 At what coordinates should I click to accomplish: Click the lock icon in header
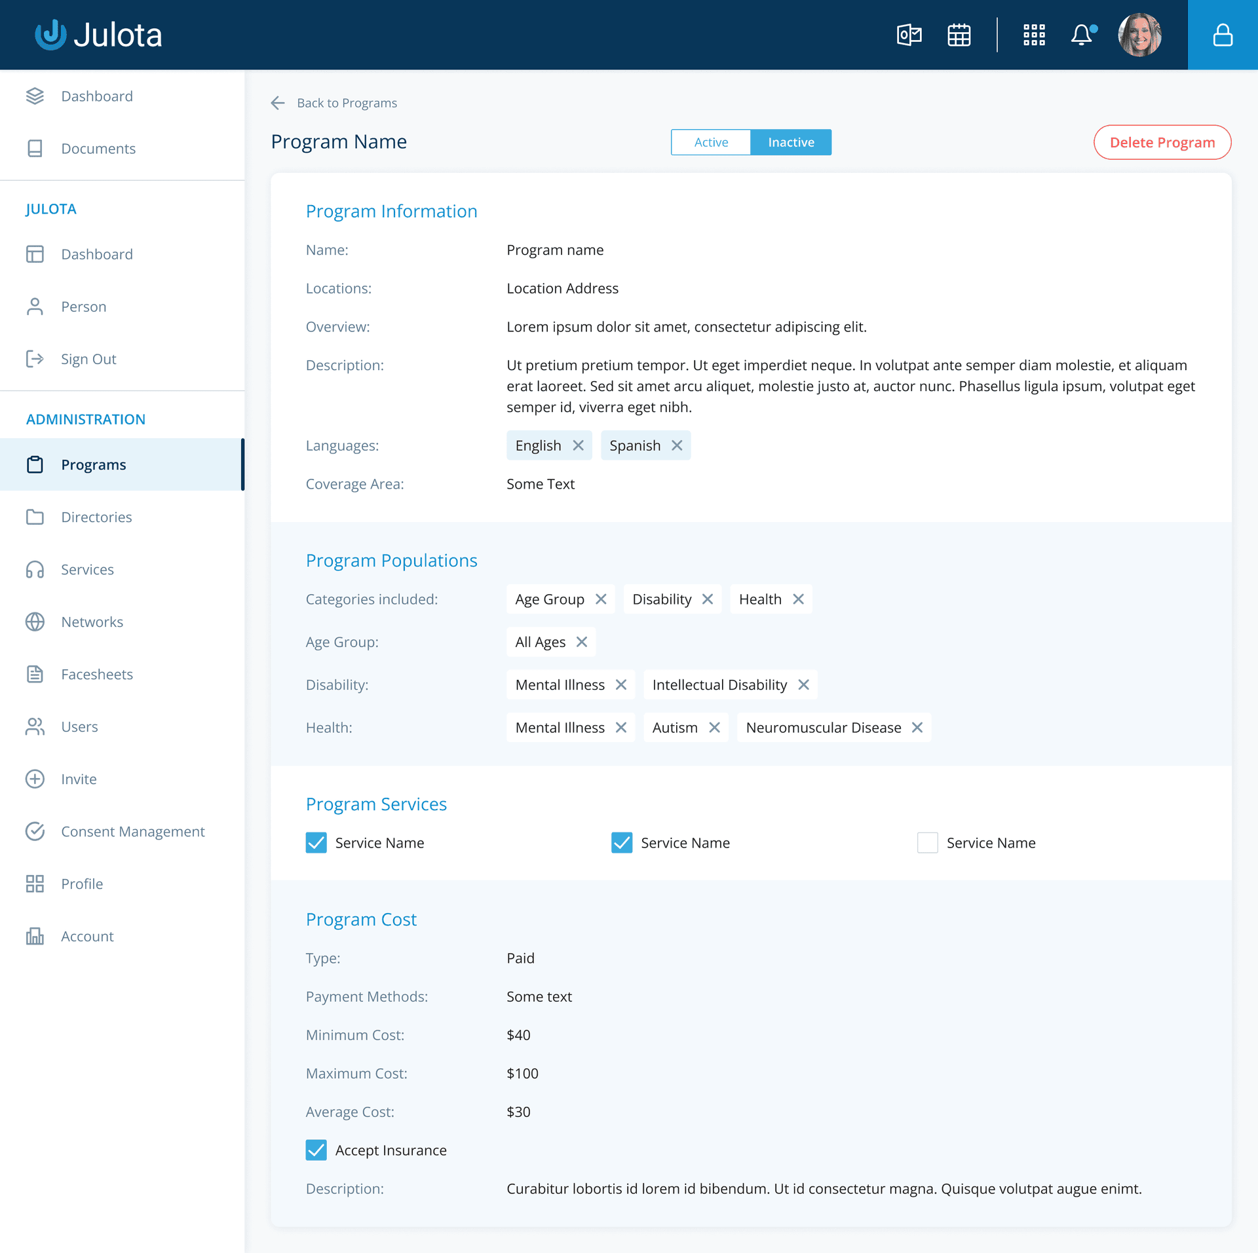[1223, 35]
